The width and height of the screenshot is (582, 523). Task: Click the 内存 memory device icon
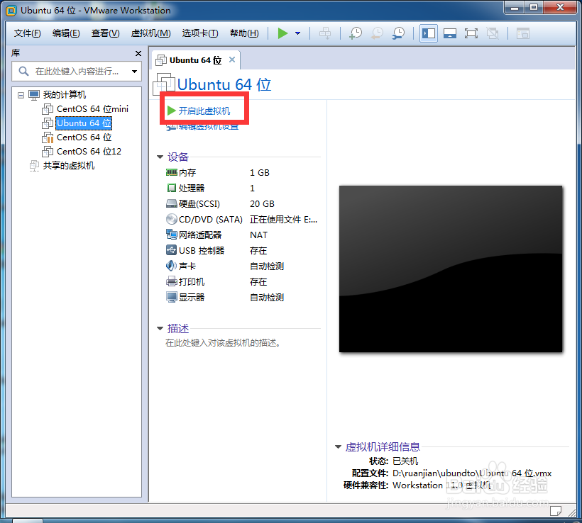[172, 172]
